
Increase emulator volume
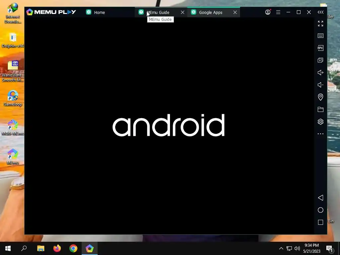(x=320, y=72)
